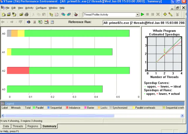188x134 pixels.
Task: Open the Back arrow's history dropdown
Action: tap(7, 22)
